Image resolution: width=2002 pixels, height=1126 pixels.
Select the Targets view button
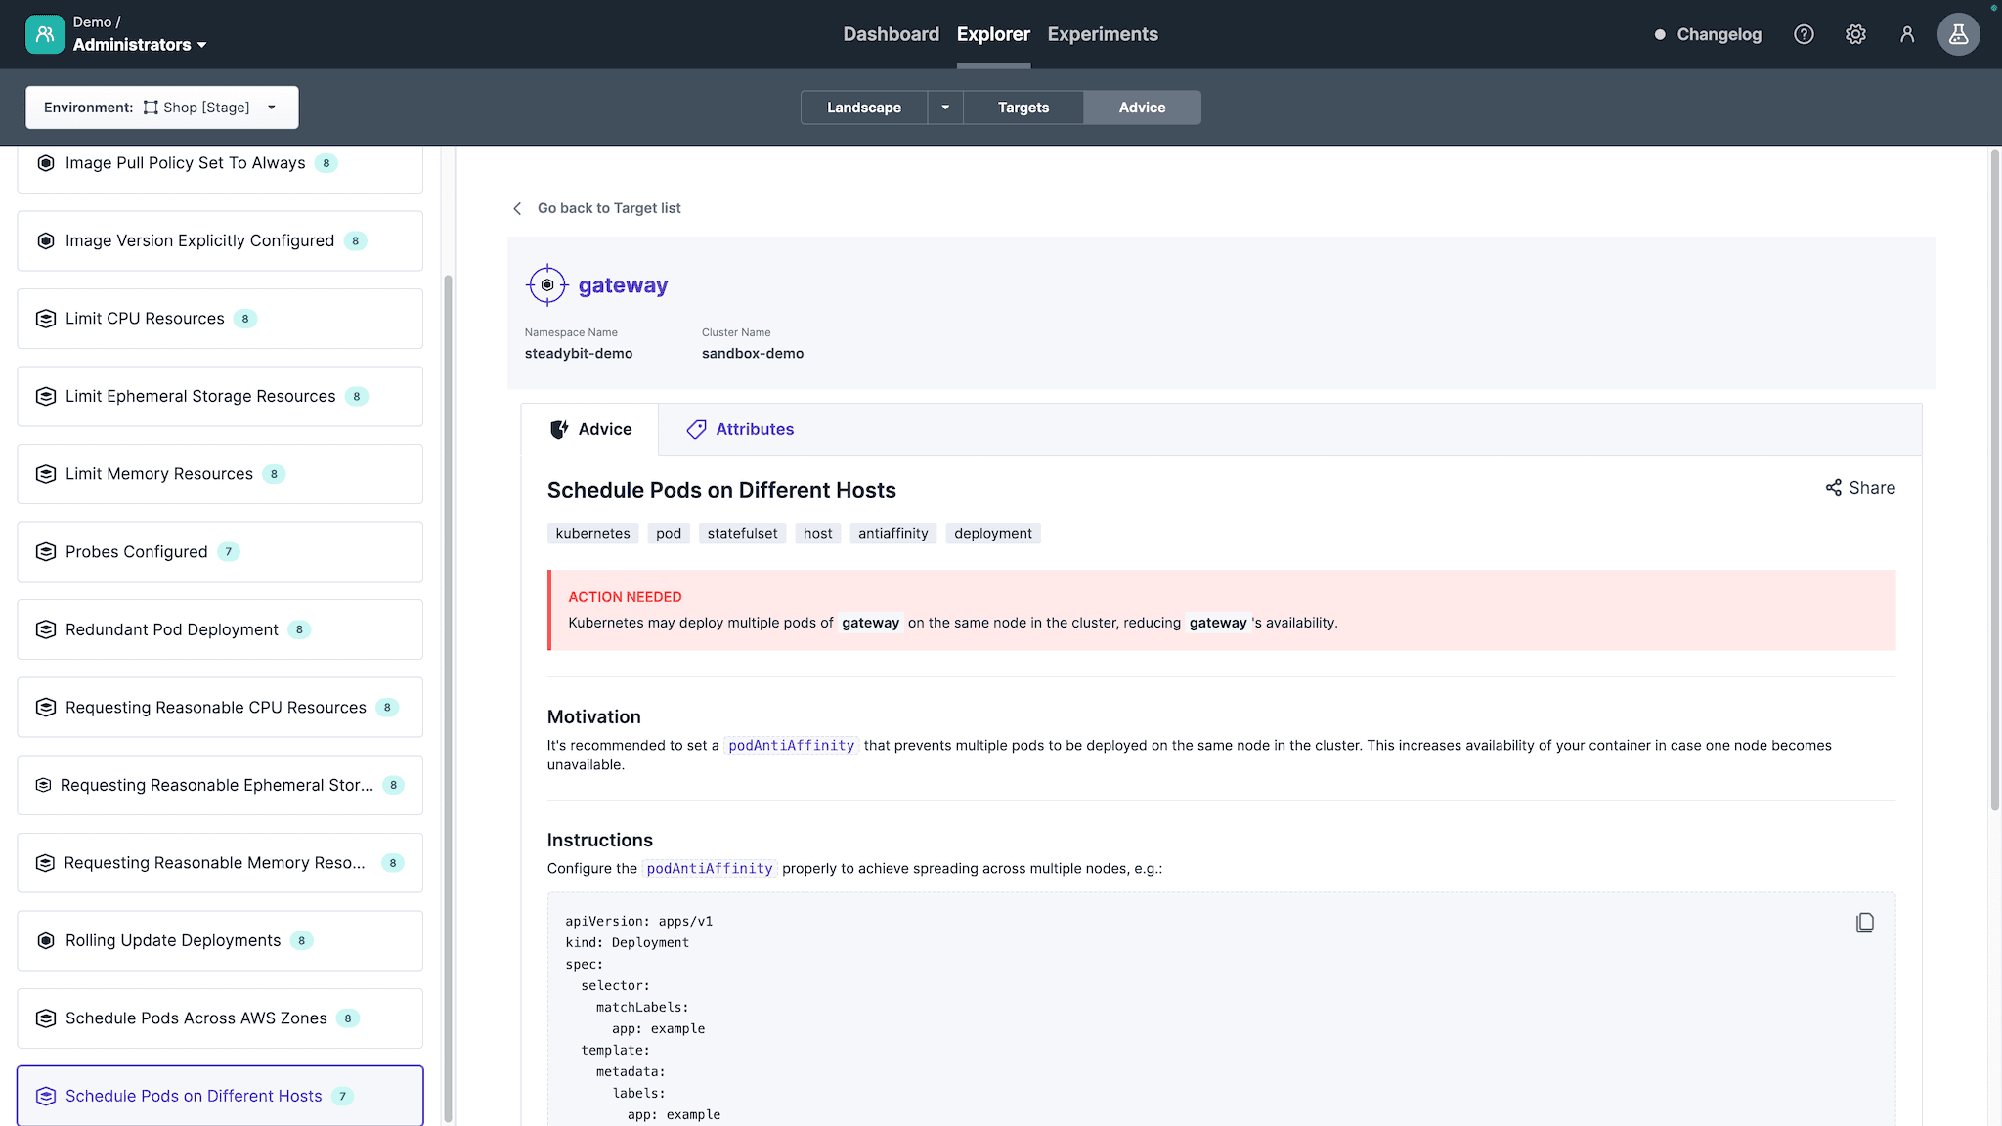1023,108
